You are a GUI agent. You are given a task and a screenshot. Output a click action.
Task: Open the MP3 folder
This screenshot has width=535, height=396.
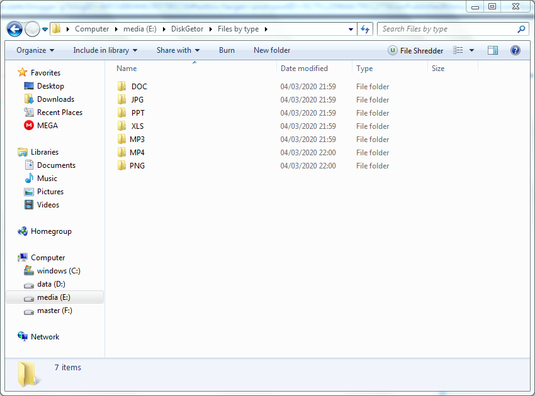click(x=137, y=139)
